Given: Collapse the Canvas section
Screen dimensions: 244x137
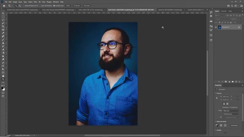Looking at the screenshot, I should 215,93.
